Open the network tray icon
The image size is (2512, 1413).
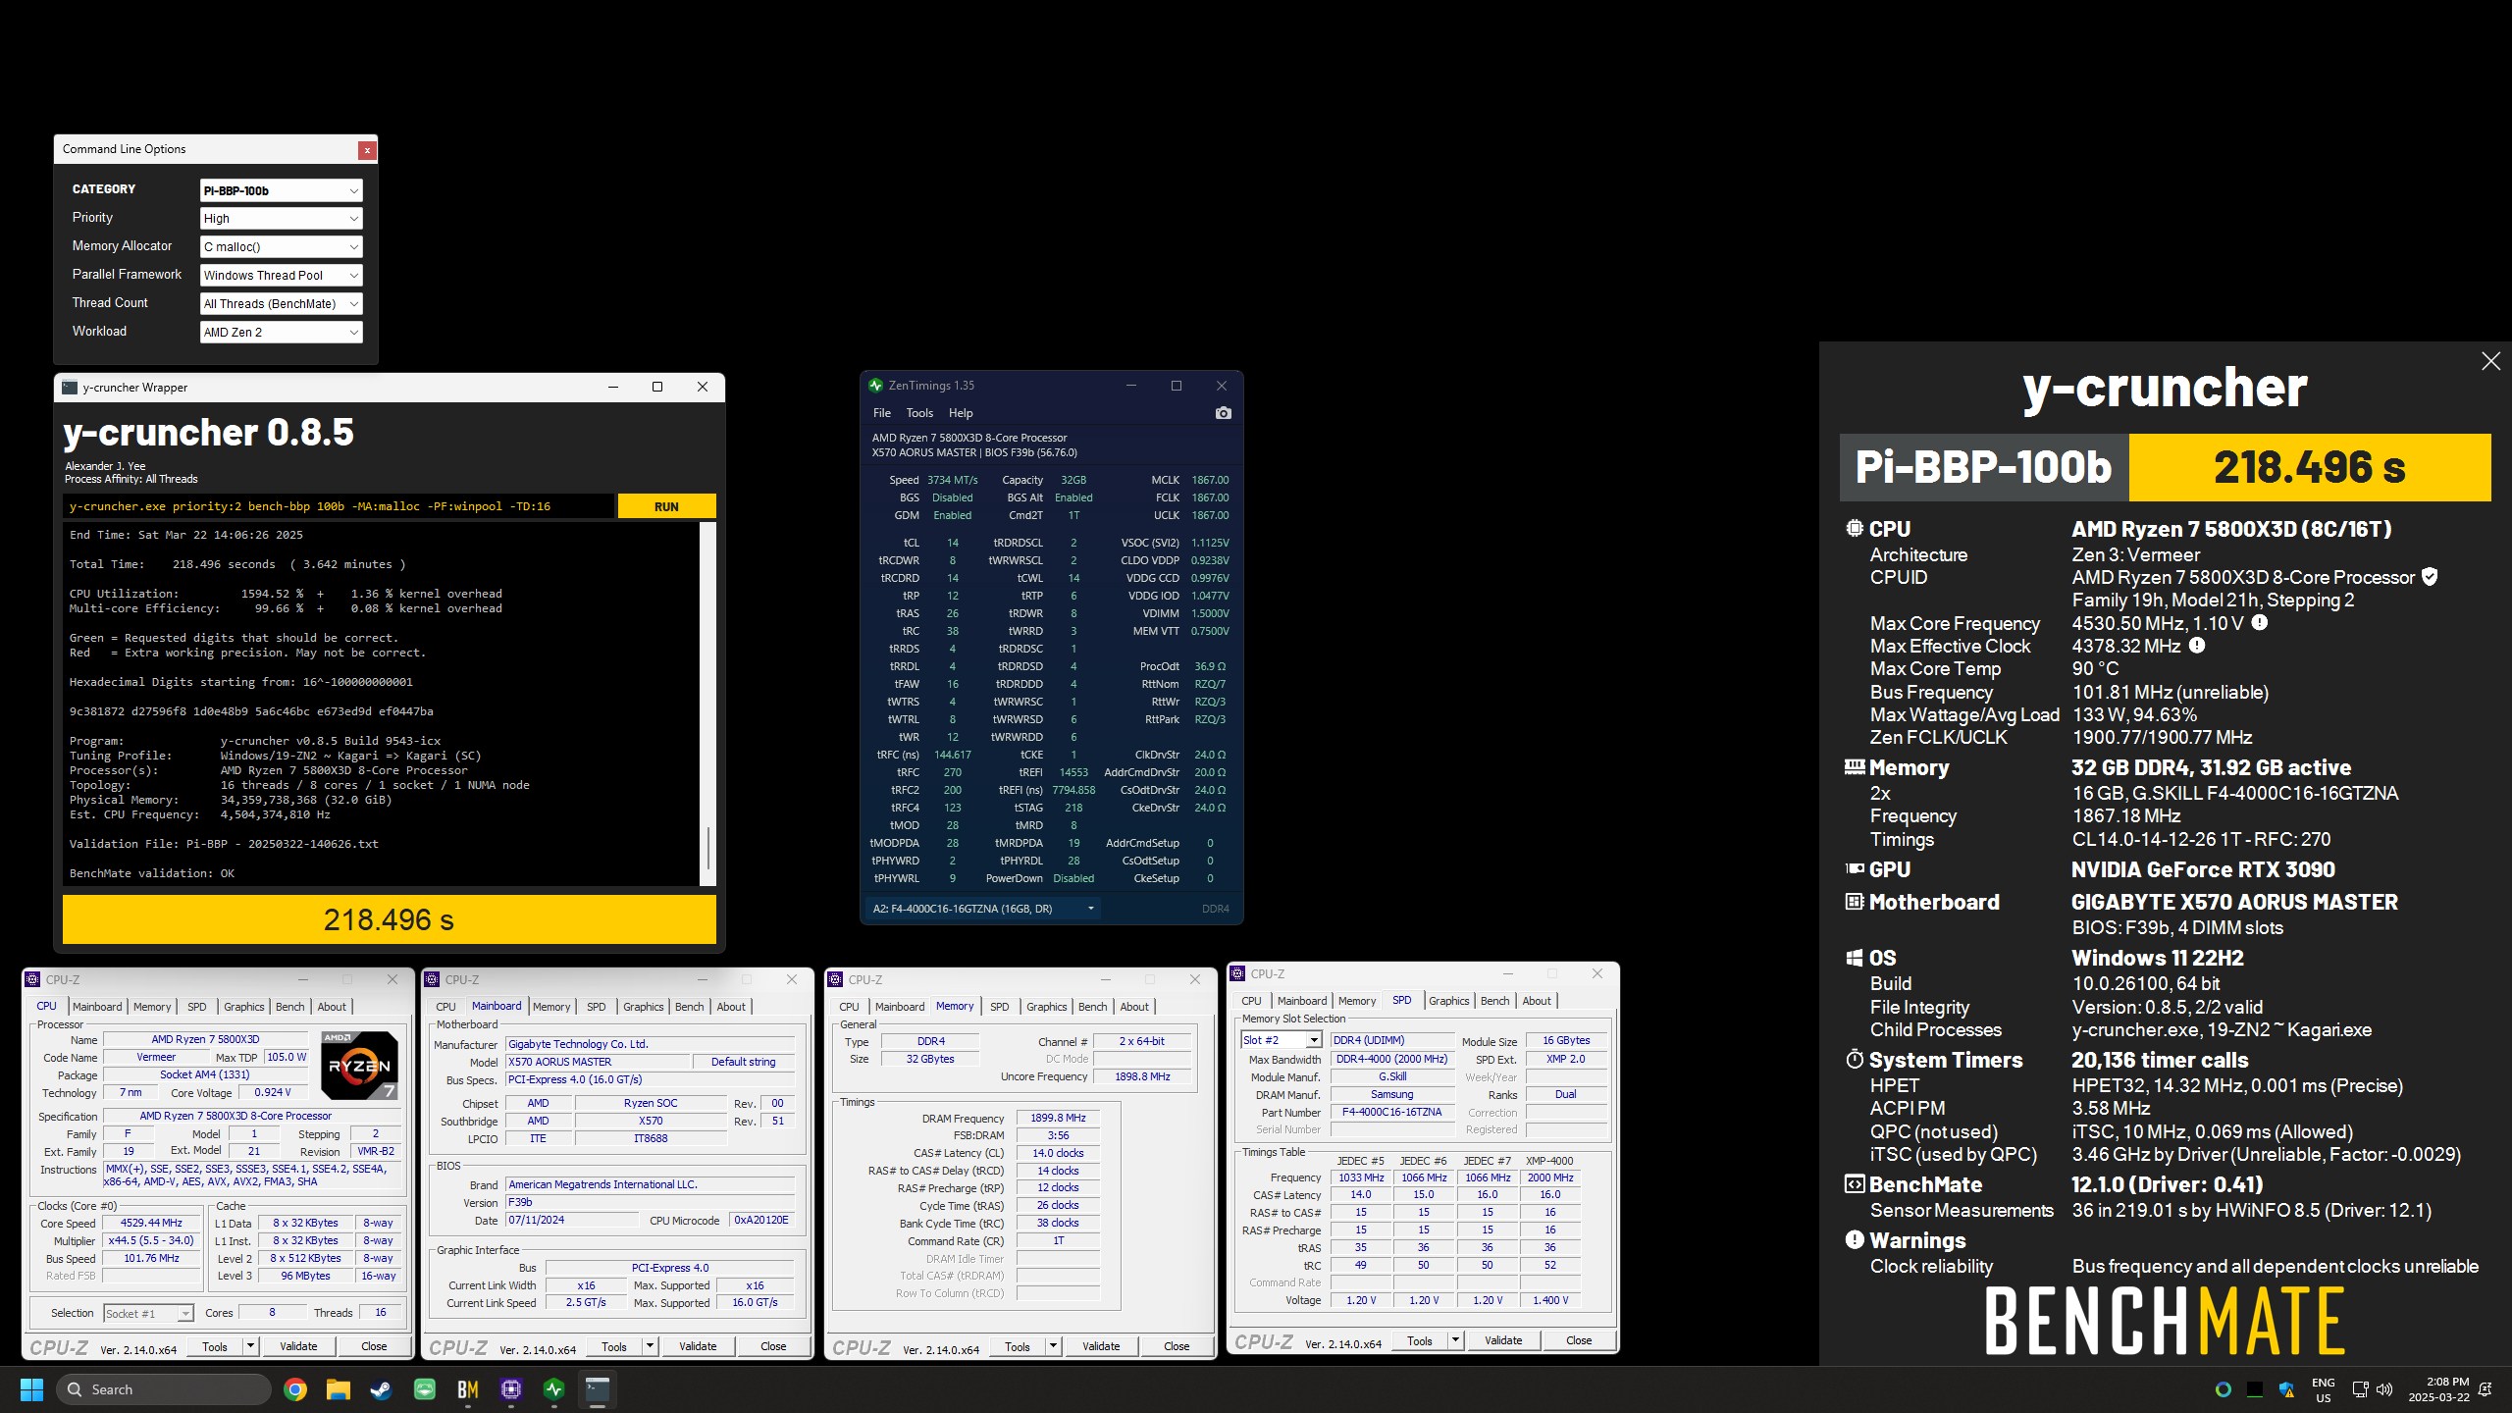2361,1389
